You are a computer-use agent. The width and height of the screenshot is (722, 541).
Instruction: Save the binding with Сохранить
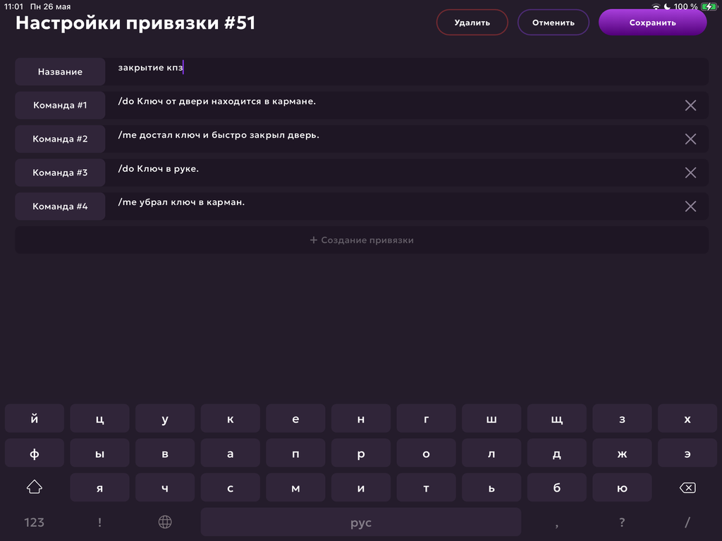652,23
